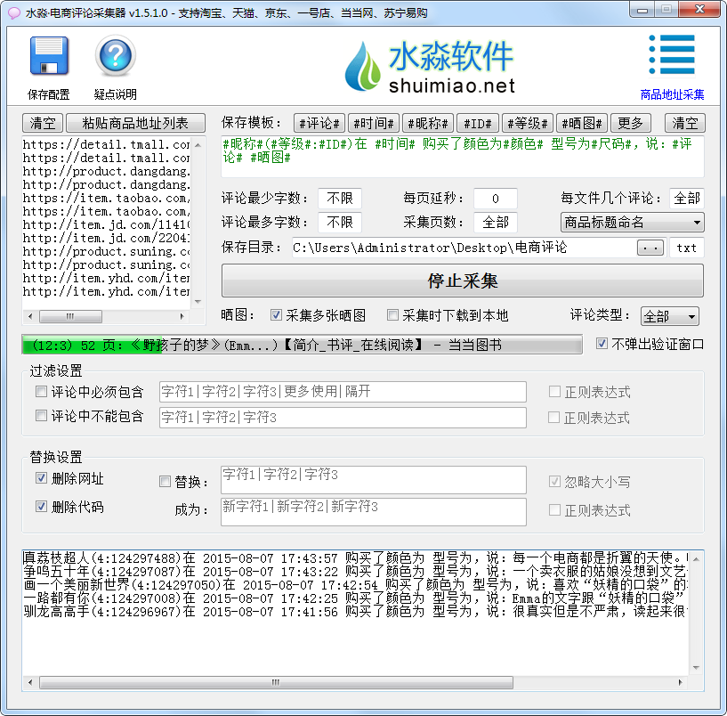Click the Shuimiao software logo
Screen dimensions: 727x716
coord(431,67)
